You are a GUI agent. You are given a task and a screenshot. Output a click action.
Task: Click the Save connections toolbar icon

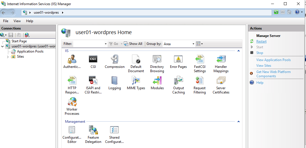[11, 35]
